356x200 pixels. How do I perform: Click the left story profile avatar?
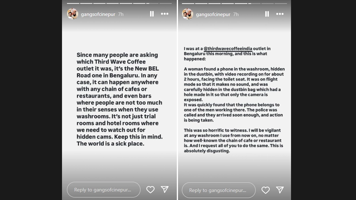pos(72,14)
